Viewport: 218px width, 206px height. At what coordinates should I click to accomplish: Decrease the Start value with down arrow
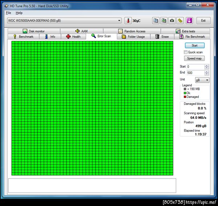[207, 68]
